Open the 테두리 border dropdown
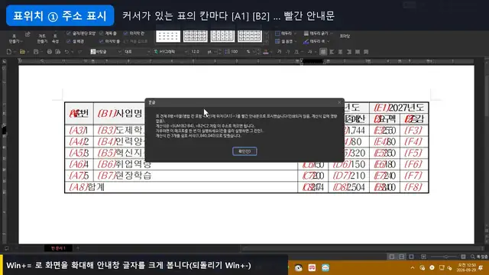This screenshot has width=489, height=275. 286,33
